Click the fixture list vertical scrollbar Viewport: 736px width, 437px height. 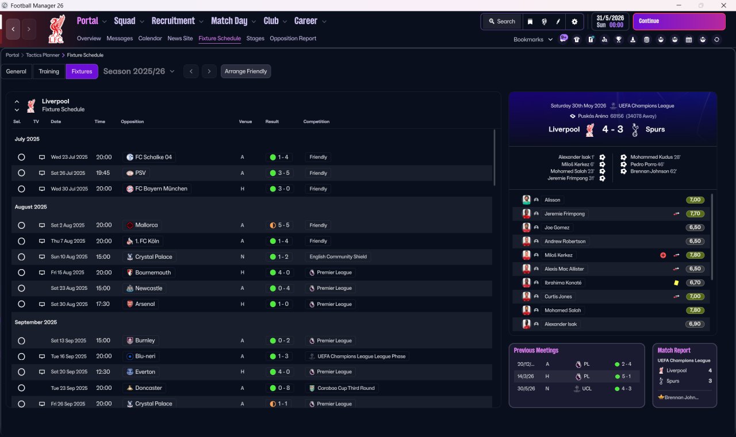pyautogui.click(x=494, y=158)
